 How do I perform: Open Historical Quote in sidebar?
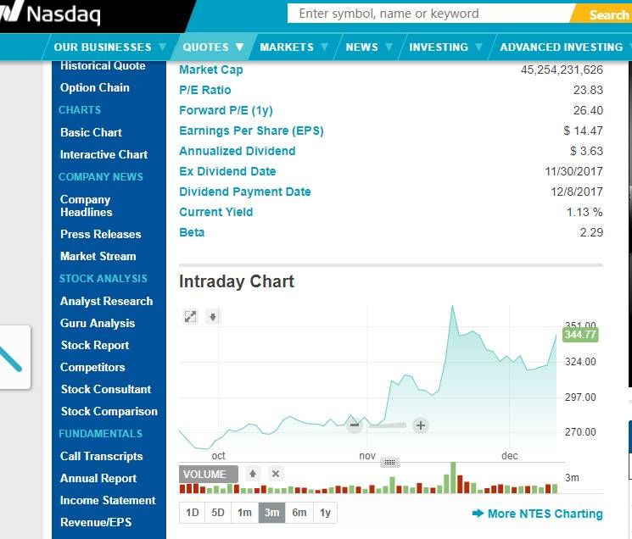pos(103,65)
